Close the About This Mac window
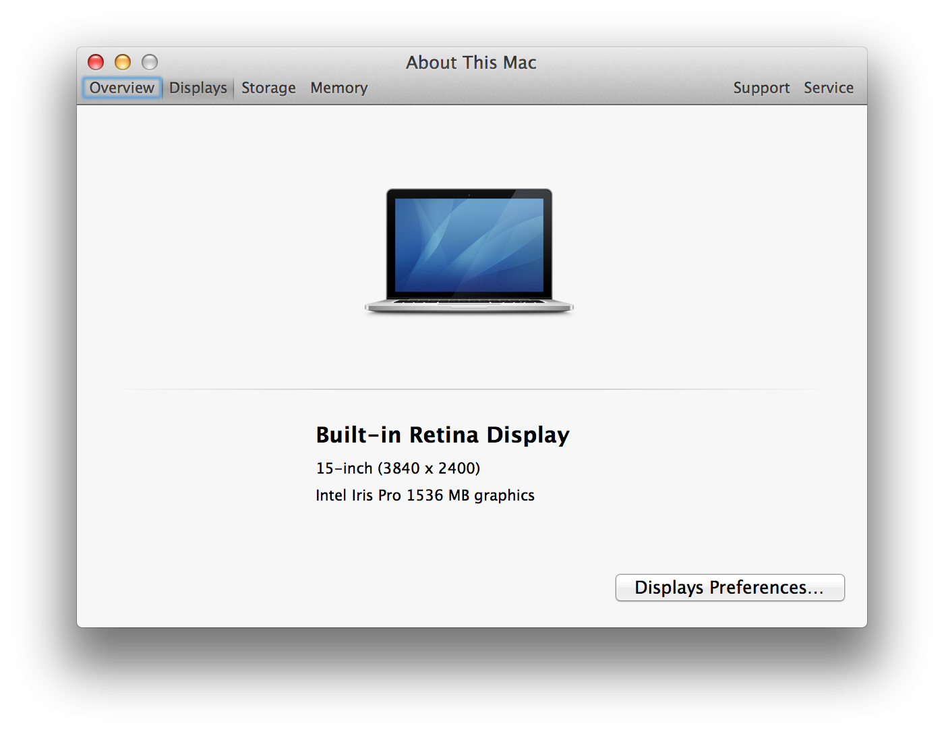Image resolution: width=944 pixels, height=734 pixels. point(96,62)
